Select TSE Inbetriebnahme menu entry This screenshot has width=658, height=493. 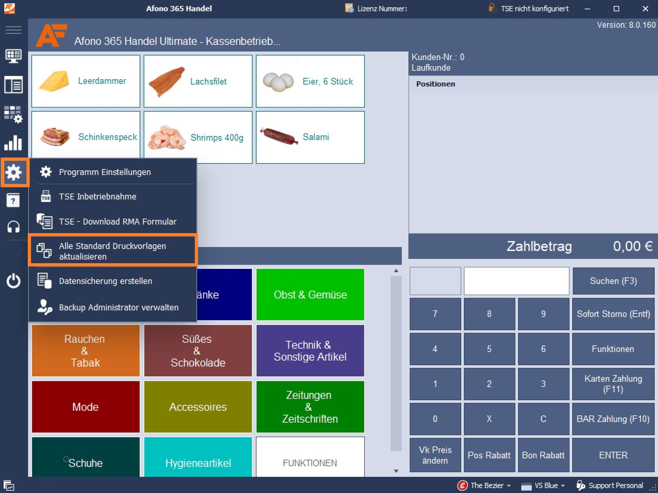113,196
